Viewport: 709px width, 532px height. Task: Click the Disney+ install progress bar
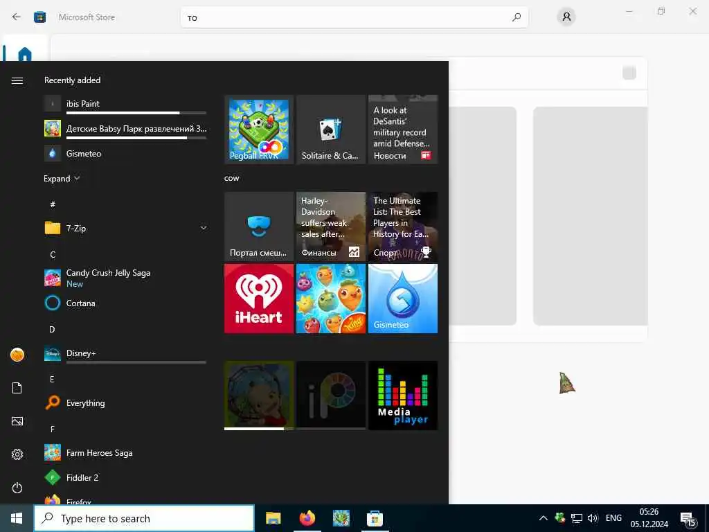point(136,362)
